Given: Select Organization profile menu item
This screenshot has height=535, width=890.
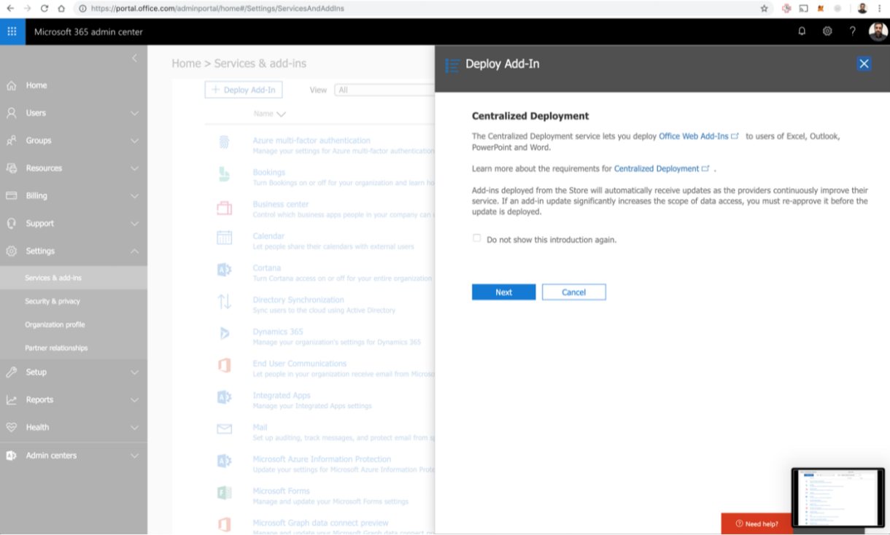Looking at the screenshot, I should [74, 324].
